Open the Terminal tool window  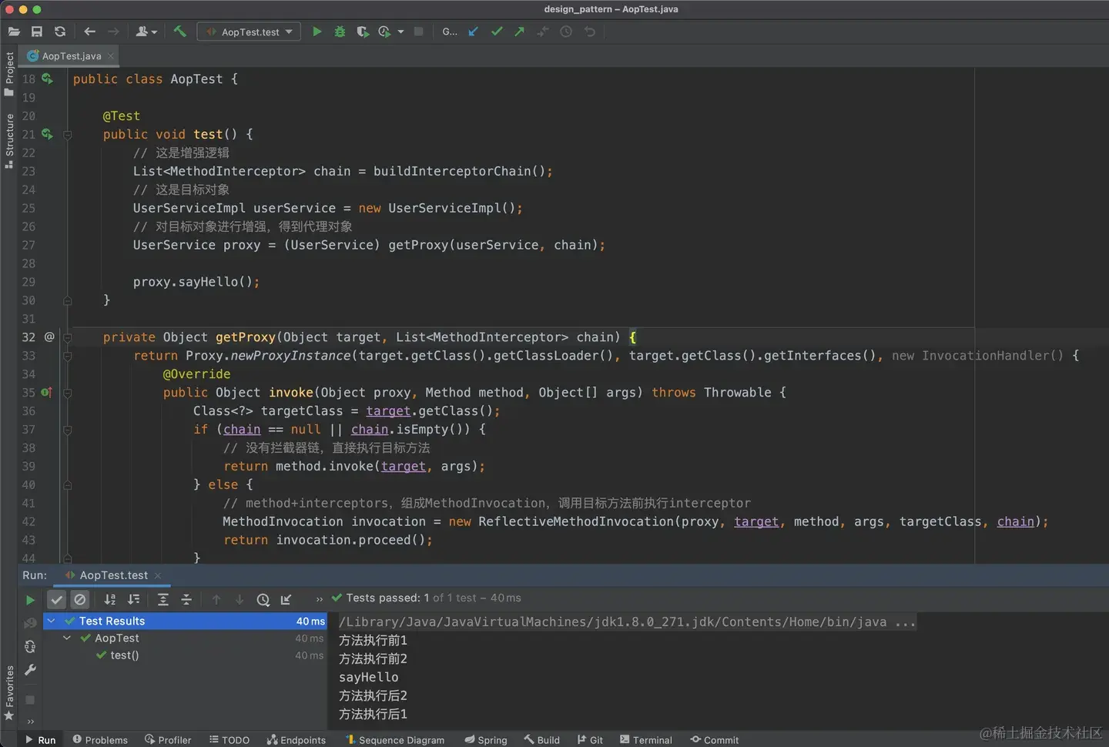(x=646, y=740)
